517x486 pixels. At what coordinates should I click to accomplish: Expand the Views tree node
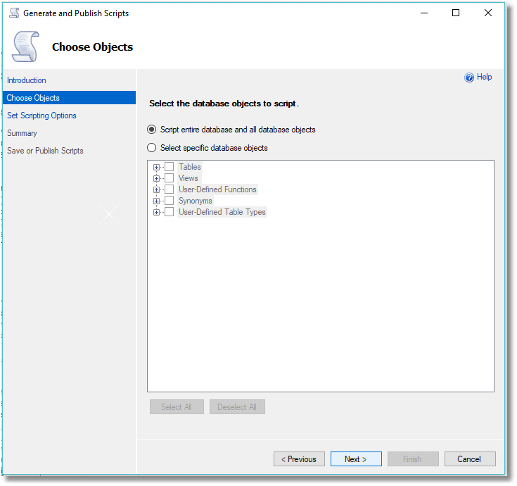click(x=156, y=178)
